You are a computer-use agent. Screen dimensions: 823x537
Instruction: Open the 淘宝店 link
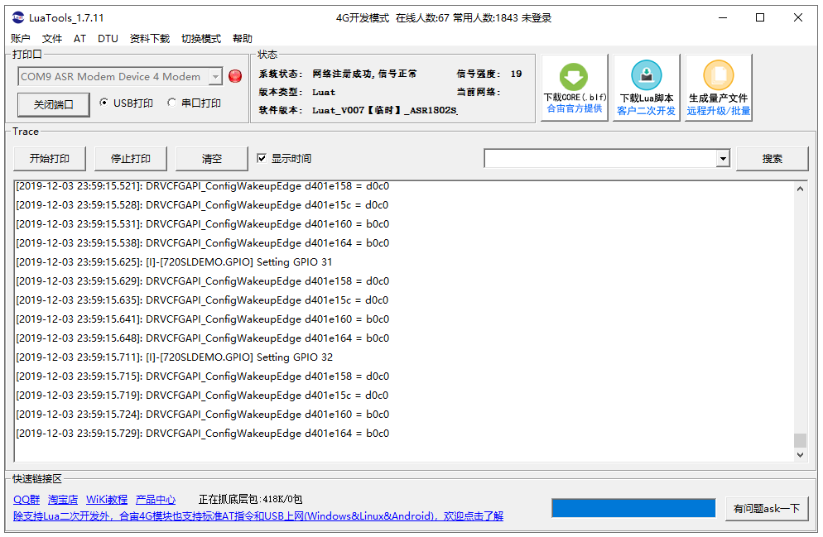[62, 499]
